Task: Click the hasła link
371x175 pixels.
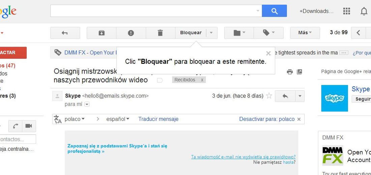Action: pyautogui.click(x=288, y=162)
